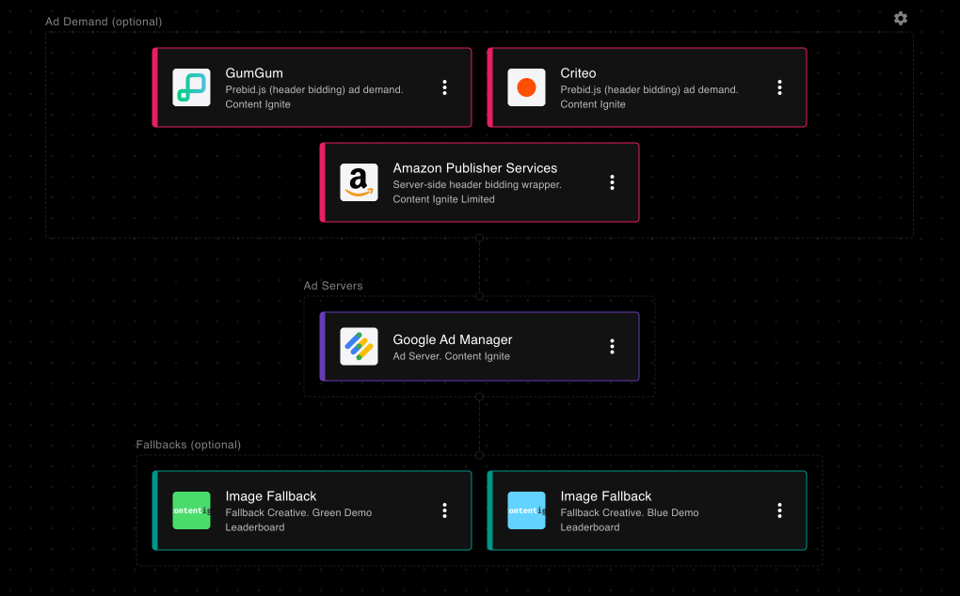
Task: Open Blue Demo Leaderboard fallback options menu
Action: (x=779, y=510)
